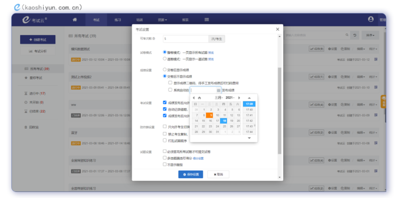Go to the previous month in the date picker
Image resolution: width=401 pixels, height=198 pixels.
click(194, 98)
